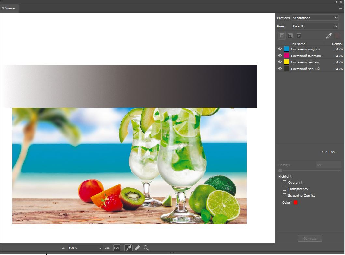Screen dimensions: 345x255
Task: Click the 218.0% total ink sum value
Action: [x=331, y=152]
